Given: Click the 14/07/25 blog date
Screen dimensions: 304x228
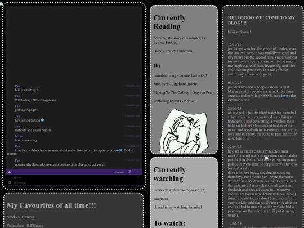Looking at the screenshot, I should [235, 224].
